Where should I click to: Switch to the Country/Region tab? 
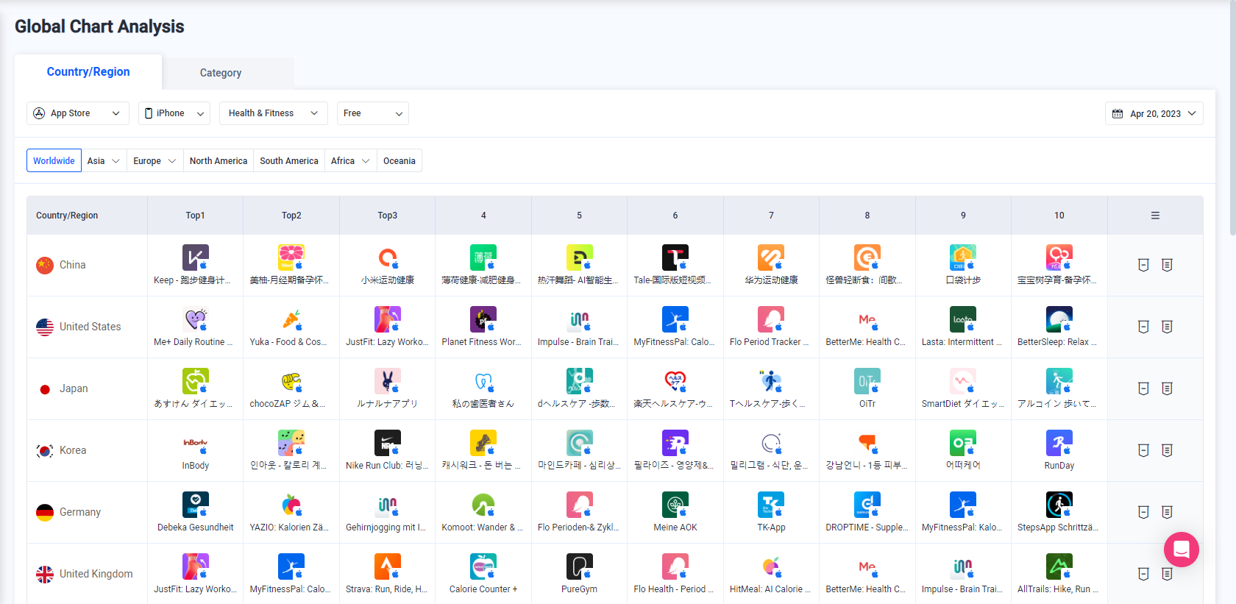coord(88,72)
